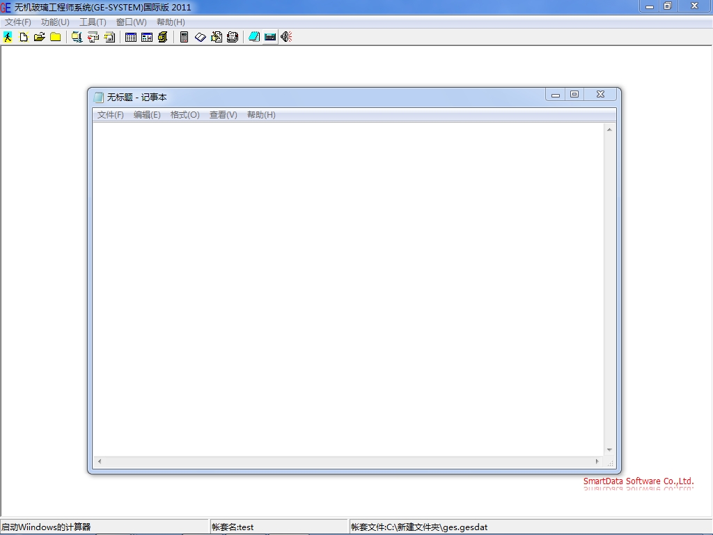Click status text 启动Wiindows的计算器
Viewport: 713px width, 535px height.
click(x=46, y=527)
